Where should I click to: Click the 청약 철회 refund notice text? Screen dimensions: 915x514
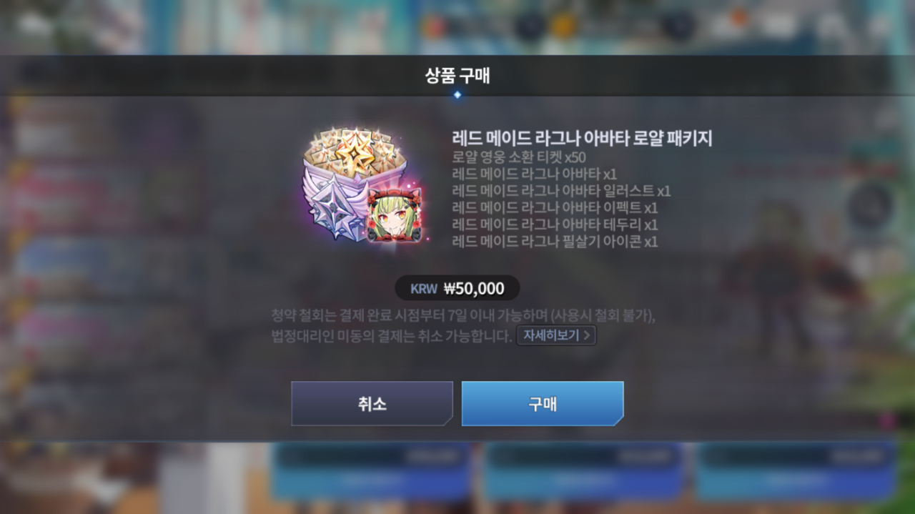pos(463,315)
